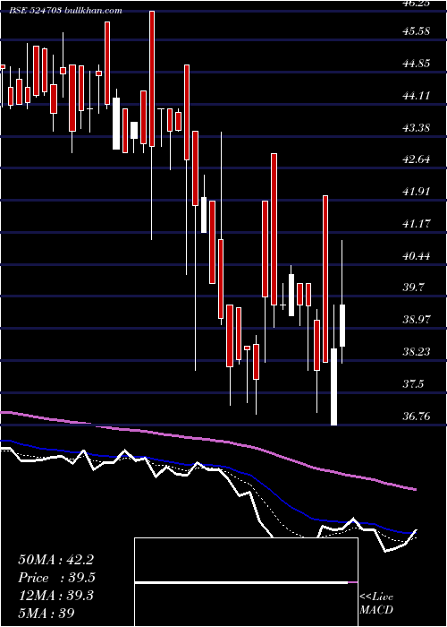The height and width of the screenshot is (627, 447).
Task: Click the 39.7 price axis label
Action: point(413,288)
